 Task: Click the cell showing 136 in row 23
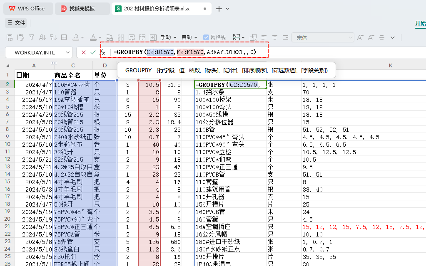click(149, 241)
